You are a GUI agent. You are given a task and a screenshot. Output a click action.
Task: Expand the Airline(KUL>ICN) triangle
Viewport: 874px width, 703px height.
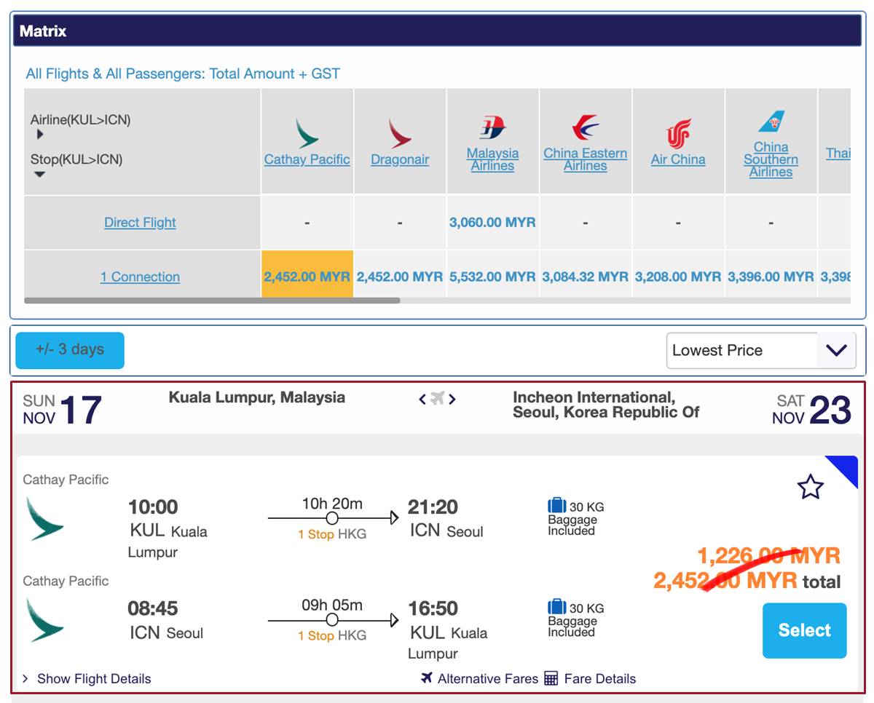40,135
